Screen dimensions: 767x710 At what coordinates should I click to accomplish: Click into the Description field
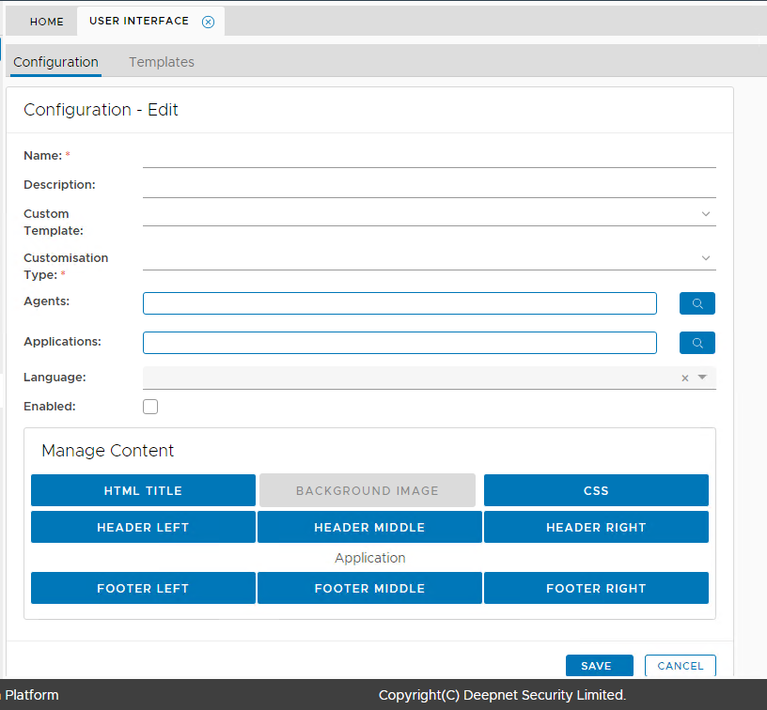(x=429, y=186)
